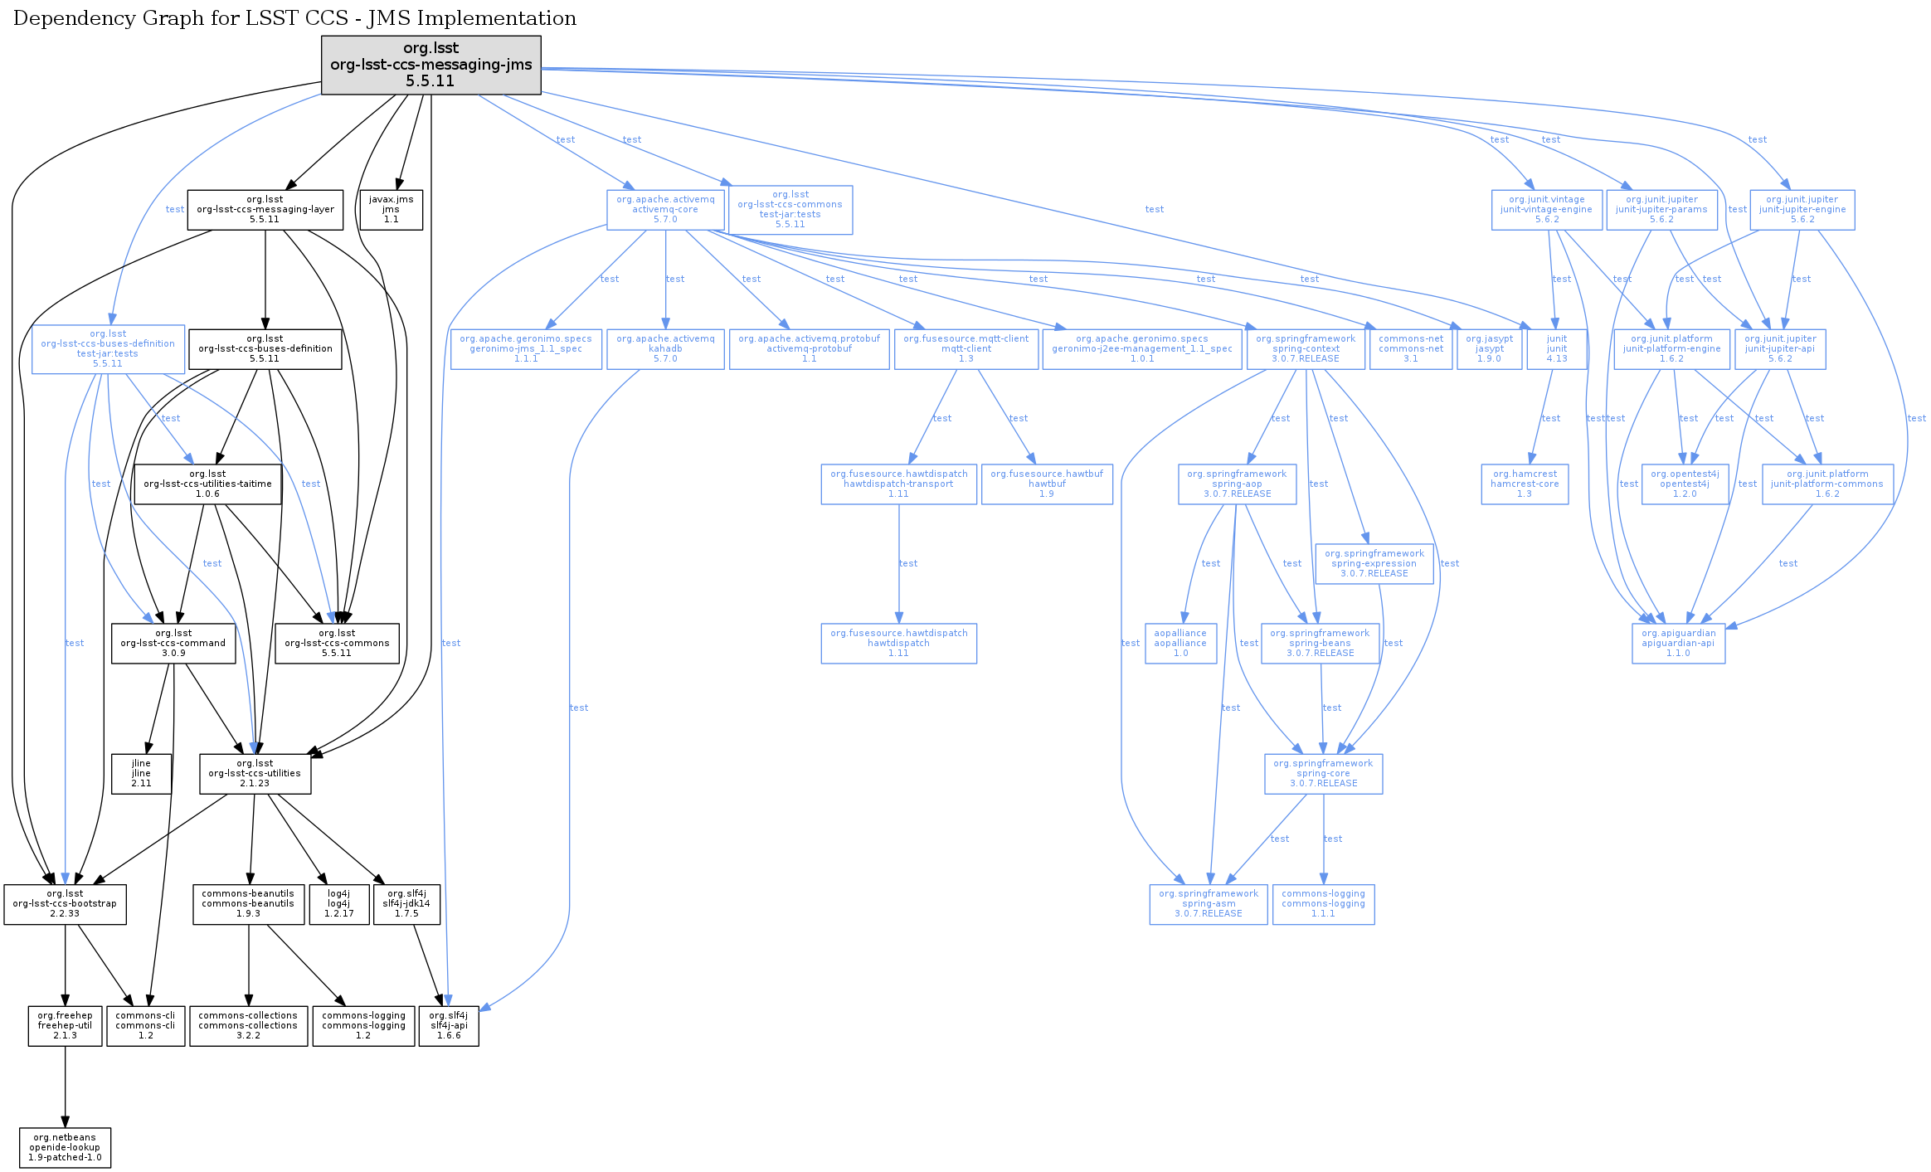Image resolution: width=1931 pixels, height=1172 pixels.
Task: Select the junit-jupiter-params 5.6.2 node
Action: coord(1661,210)
